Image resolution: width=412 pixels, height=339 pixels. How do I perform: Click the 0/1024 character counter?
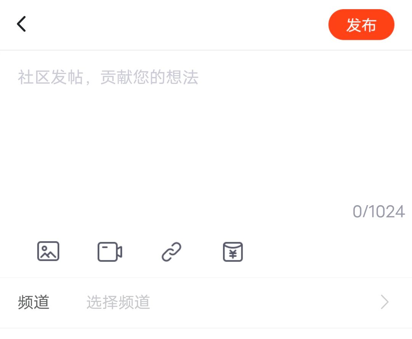point(379,211)
